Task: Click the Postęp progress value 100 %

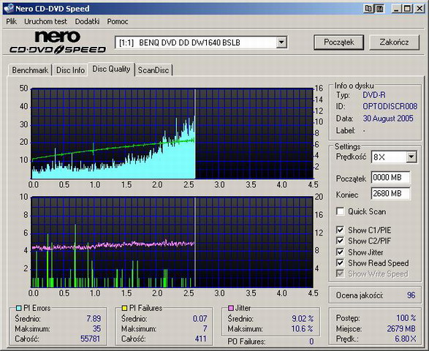Action: point(406,318)
